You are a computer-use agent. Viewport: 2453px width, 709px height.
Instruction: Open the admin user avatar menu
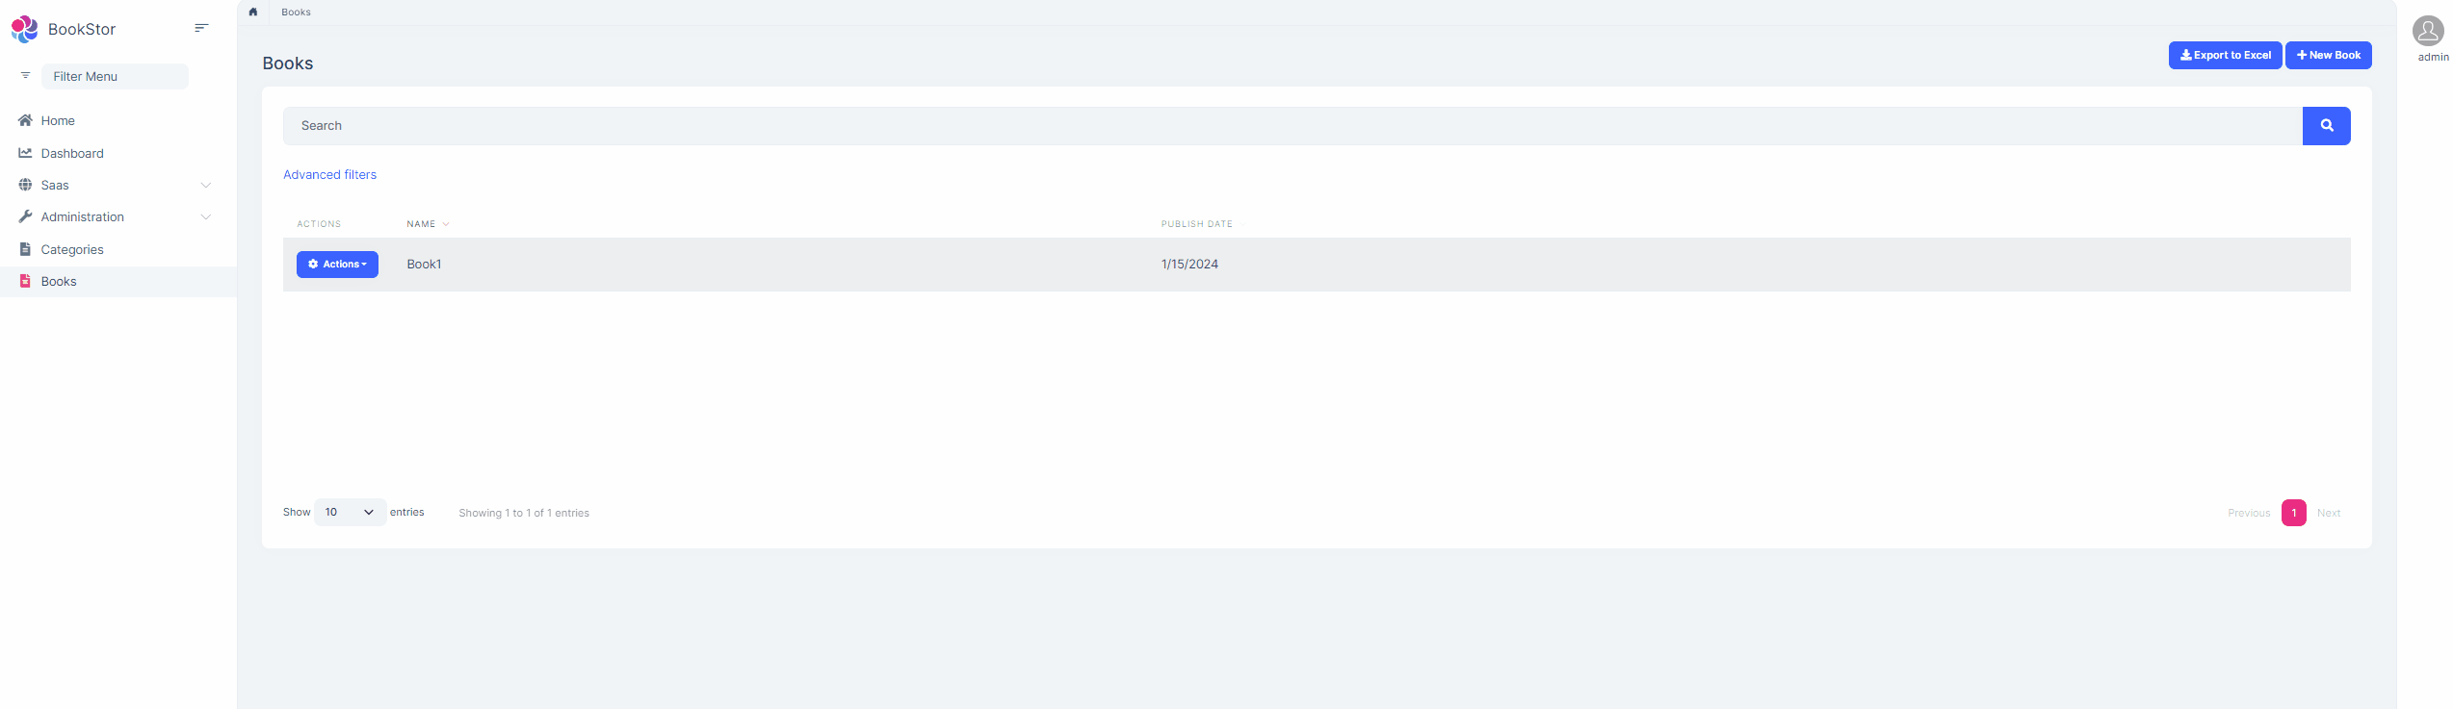click(2428, 31)
